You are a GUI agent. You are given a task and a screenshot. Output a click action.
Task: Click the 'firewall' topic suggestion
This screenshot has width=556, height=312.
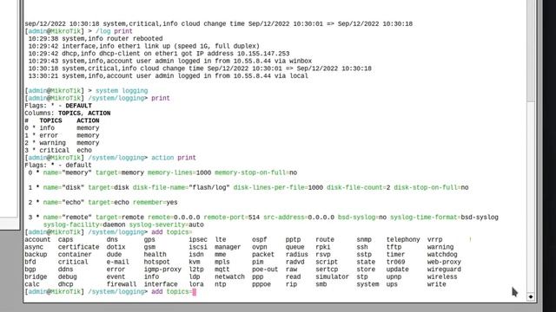click(122, 284)
